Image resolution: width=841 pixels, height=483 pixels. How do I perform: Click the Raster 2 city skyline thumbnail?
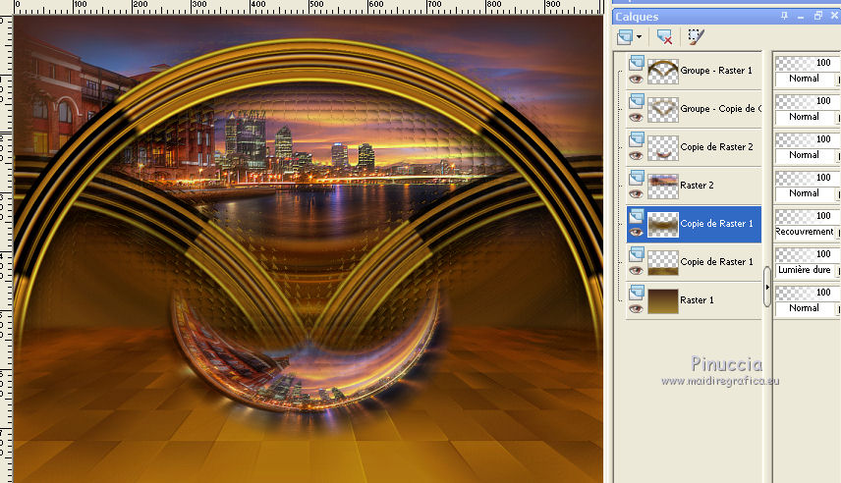(663, 186)
